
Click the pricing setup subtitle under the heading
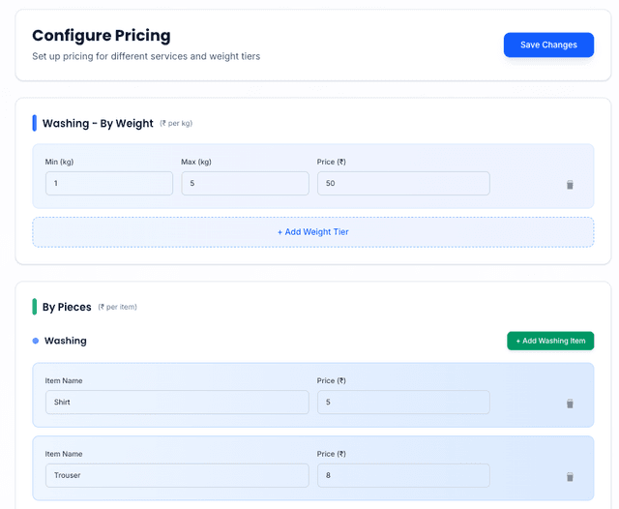145,56
